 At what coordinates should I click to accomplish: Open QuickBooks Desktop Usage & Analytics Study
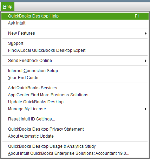click(x=75, y=146)
